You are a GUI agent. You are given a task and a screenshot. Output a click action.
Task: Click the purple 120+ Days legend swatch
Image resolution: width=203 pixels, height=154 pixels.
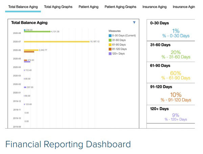(x=110, y=53)
